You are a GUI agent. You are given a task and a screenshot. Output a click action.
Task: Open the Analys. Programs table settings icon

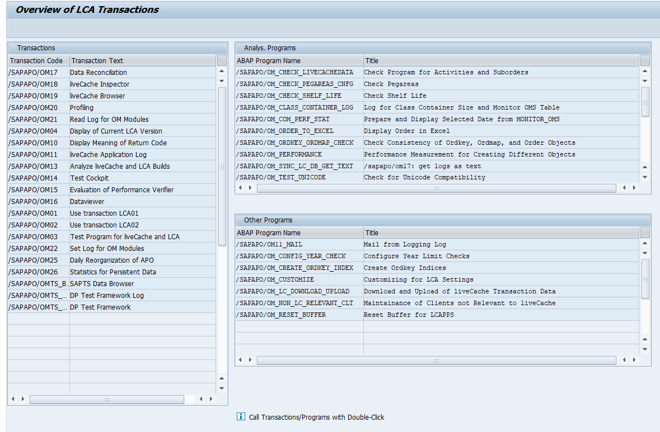pyautogui.click(x=645, y=60)
